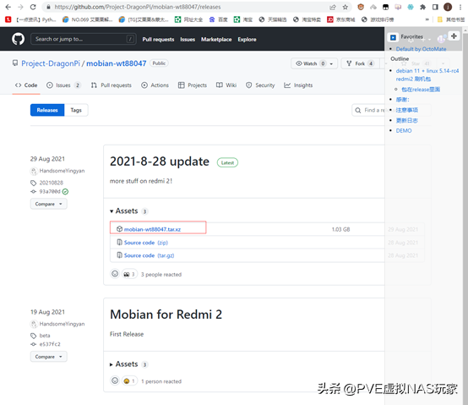The width and height of the screenshot is (468, 405).
Task: Click the GitHub Octocat logo
Action: [x=19, y=39]
